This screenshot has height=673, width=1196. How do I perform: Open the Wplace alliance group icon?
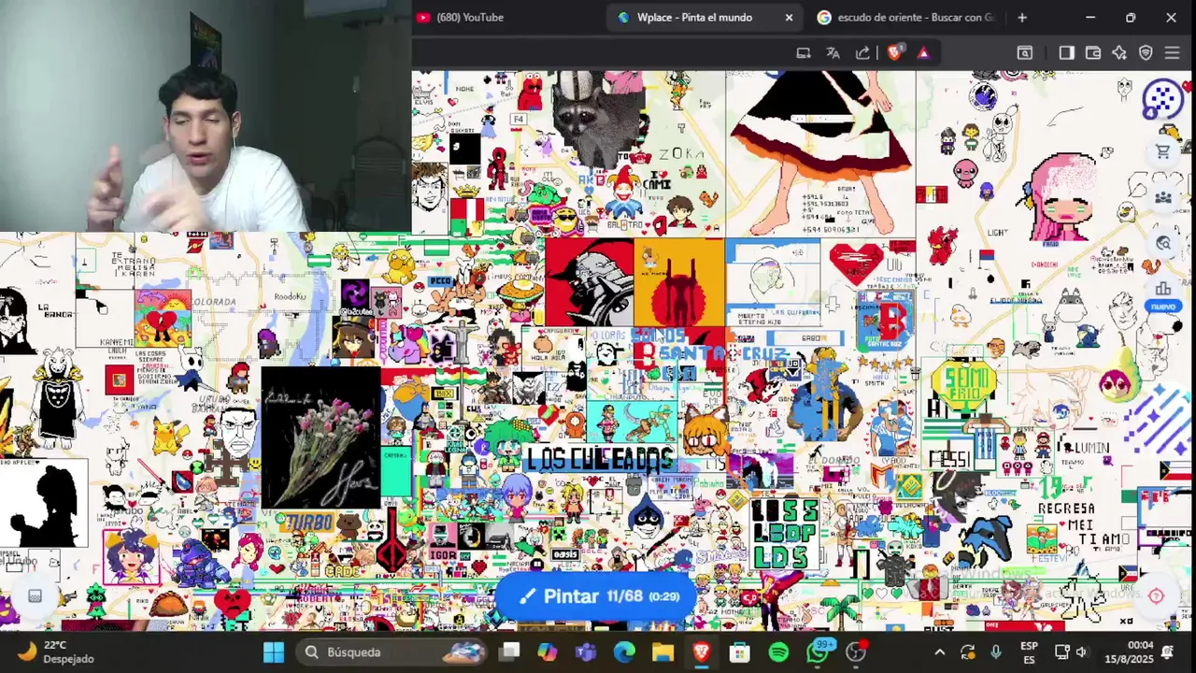[1163, 197]
